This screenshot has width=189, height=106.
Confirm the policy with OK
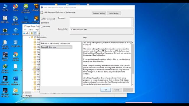coord(106,90)
